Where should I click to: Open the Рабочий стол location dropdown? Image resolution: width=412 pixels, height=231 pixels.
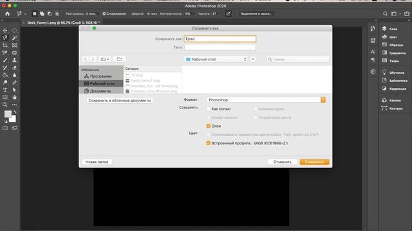click(216, 59)
